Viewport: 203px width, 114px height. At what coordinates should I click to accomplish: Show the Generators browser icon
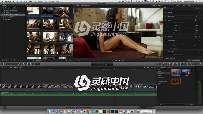[187, 64]
